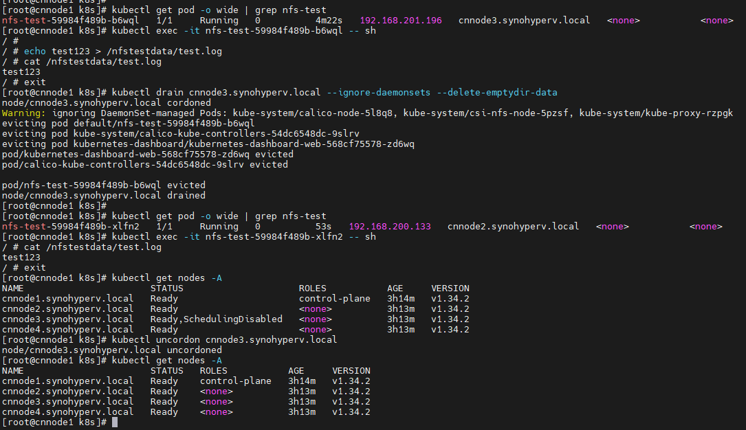Click 'control-plane' role in first nodes table
This screenshot has height=430, width=746.
pos(334,299)
